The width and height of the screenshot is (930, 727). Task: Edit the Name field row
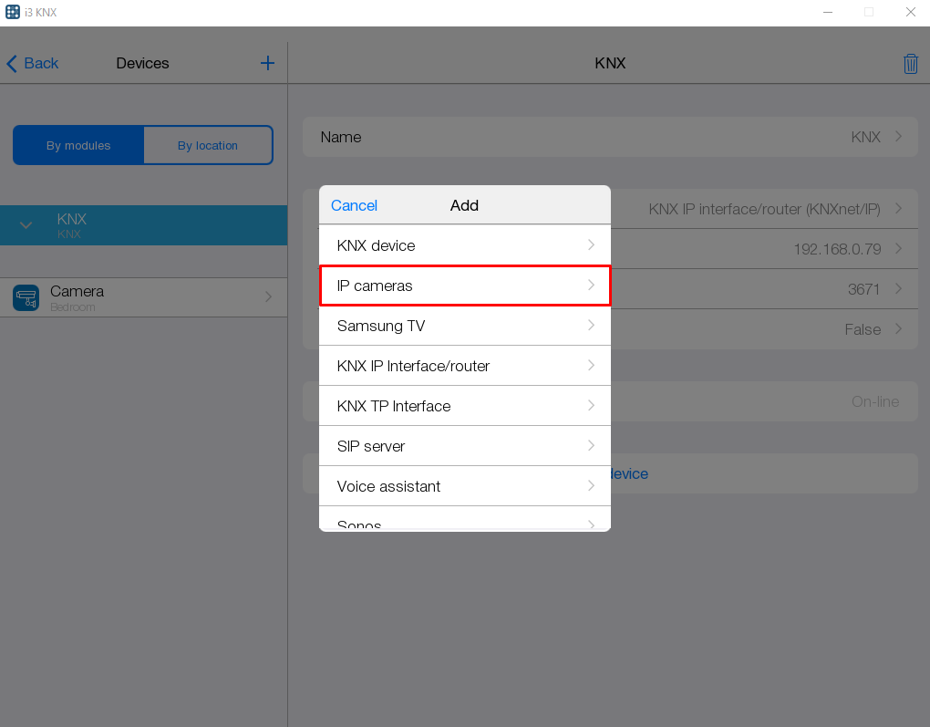click(x=610, y=137)
